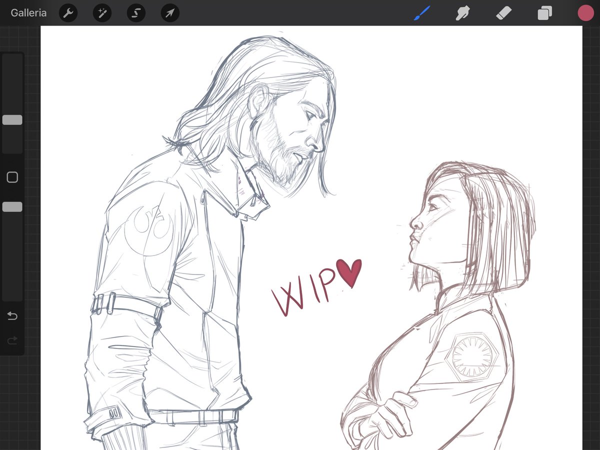Select the Eraser tool
Image resolution: width=600 pixels, height=450 pixels.
pos(503,13)
